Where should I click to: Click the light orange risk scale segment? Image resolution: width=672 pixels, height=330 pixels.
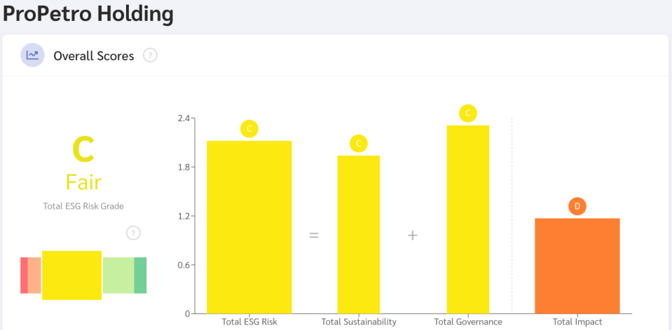(34, 275)
